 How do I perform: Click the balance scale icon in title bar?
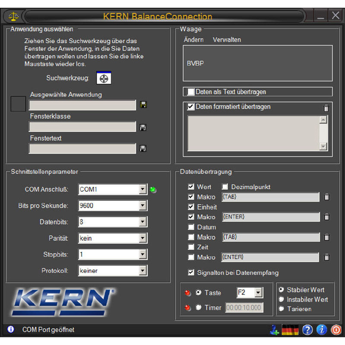(x=14, y=16)
